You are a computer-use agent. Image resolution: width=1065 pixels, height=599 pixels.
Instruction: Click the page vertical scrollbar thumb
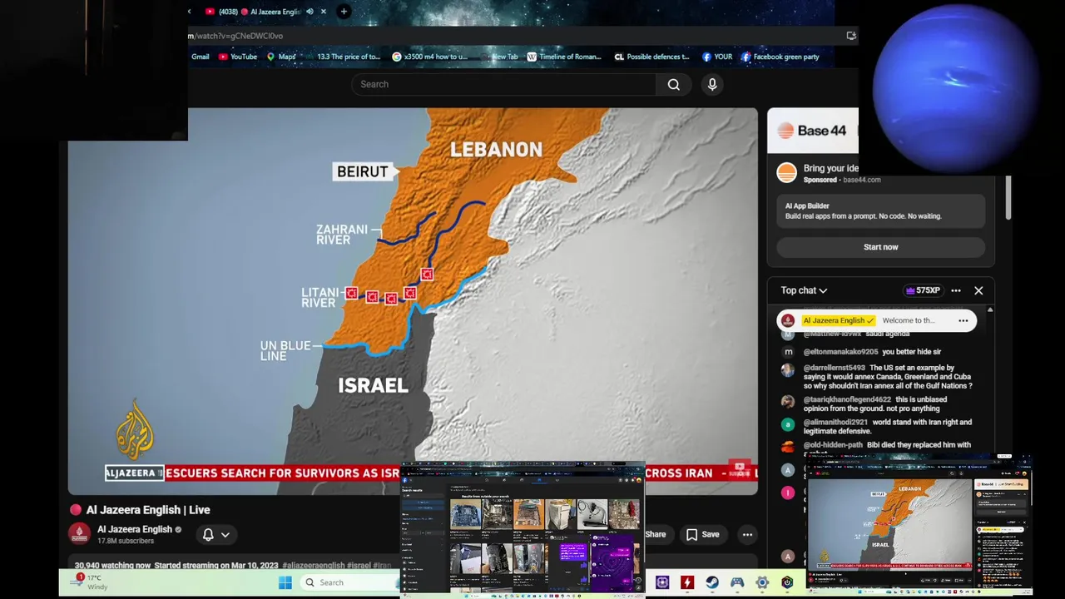[x=1008, y=198]
